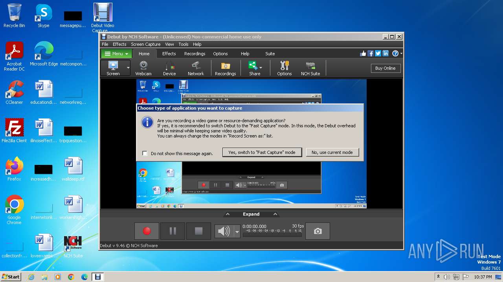Open the File menu

105,44
